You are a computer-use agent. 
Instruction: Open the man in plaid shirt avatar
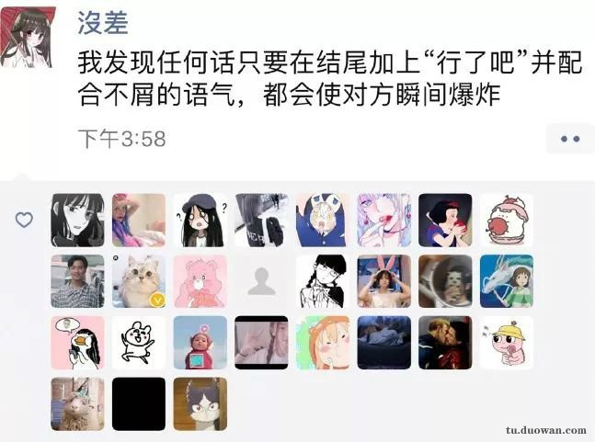77,281
